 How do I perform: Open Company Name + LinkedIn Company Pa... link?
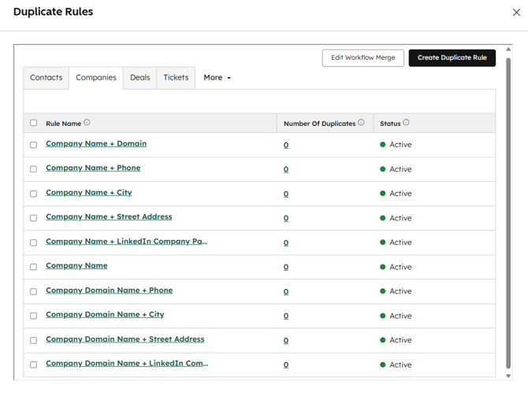pos(127,241)
